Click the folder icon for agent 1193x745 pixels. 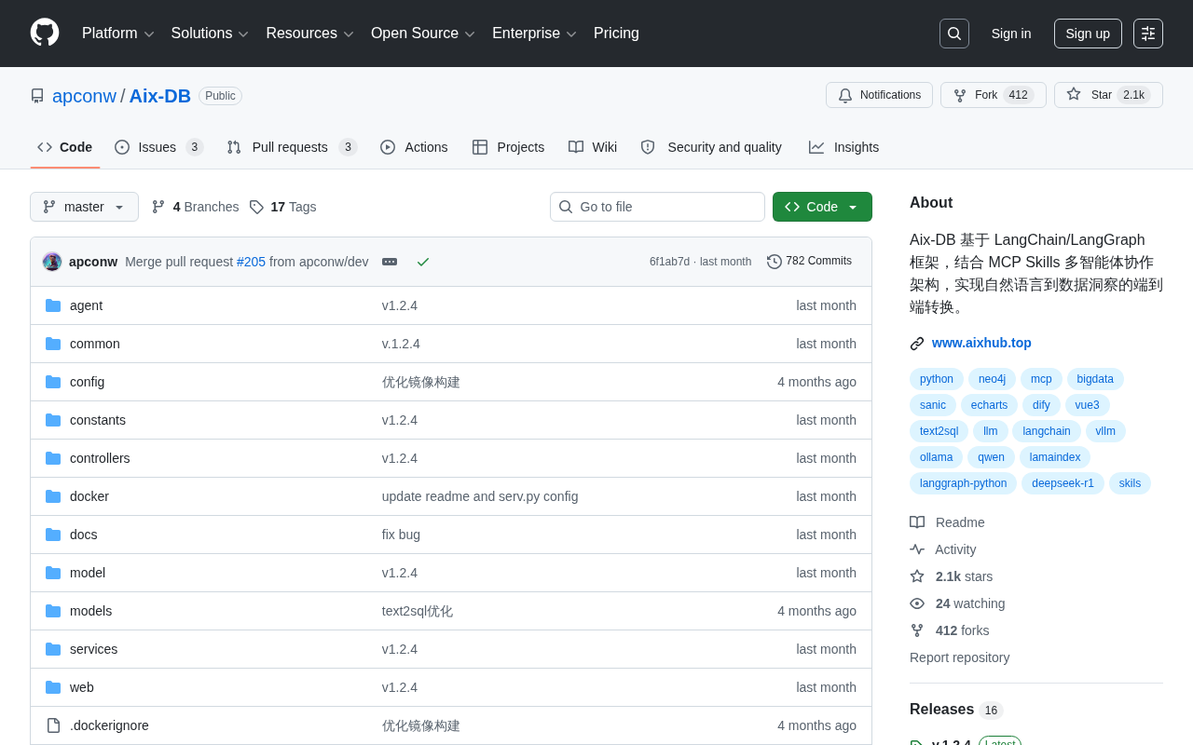tap(53, 305)
